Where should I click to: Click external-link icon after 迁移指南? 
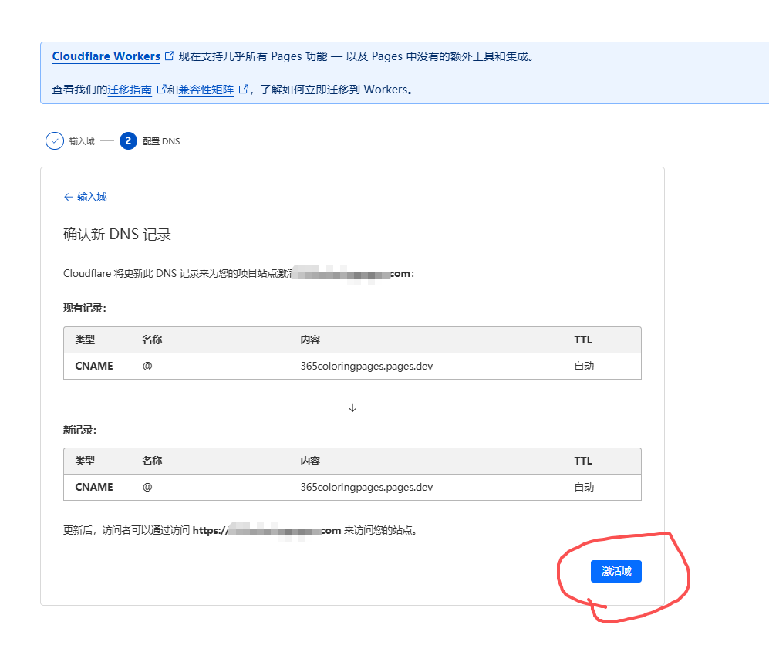coord(161,90)
